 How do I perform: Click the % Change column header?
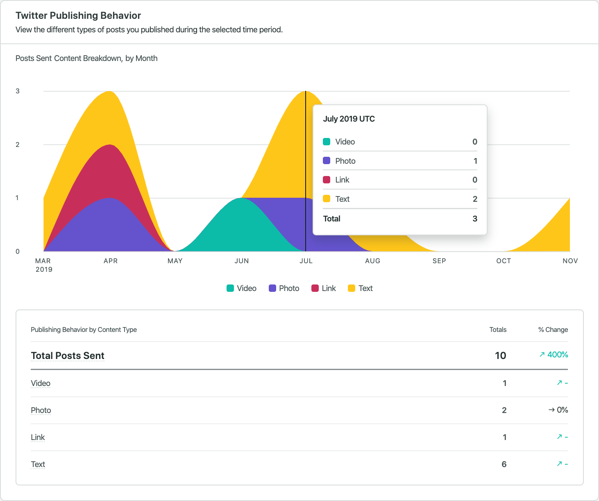553,329
